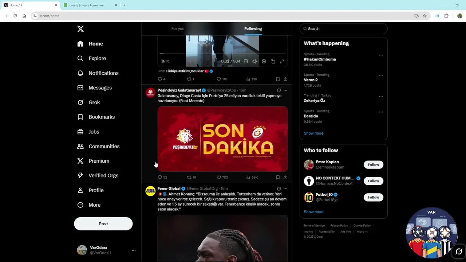Open Privacy Policy link
This screenshot has height=262, width=466.
pos(339,226)
